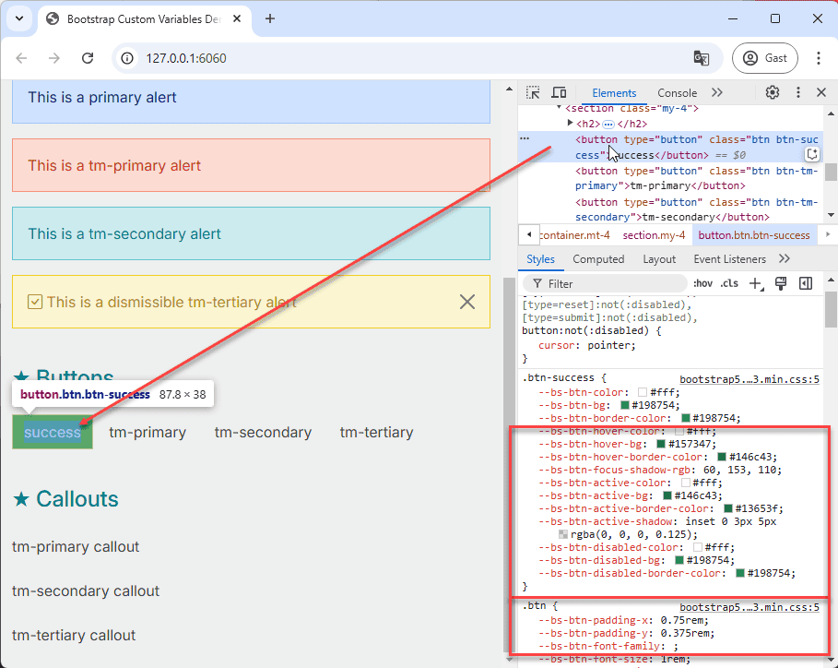This screenshot has height=668, width=838.
Task: Select the btn-tm-primary button node in DOM
Action: (x=696, y=178)
